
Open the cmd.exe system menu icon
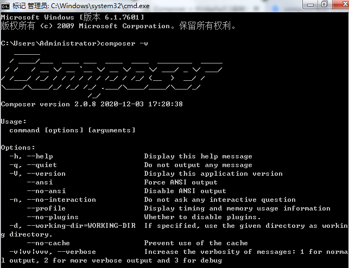coord(5,6)
